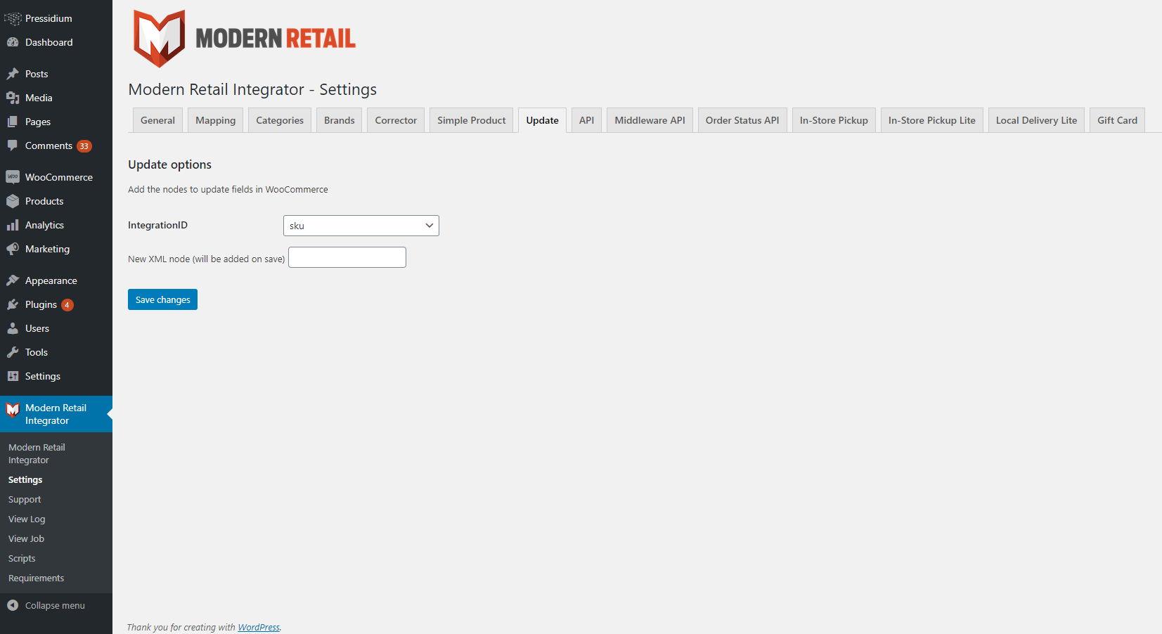This screenshot has width=1162, height=634.
Task: Click the Save changes button
Action: tap(162, 299)
